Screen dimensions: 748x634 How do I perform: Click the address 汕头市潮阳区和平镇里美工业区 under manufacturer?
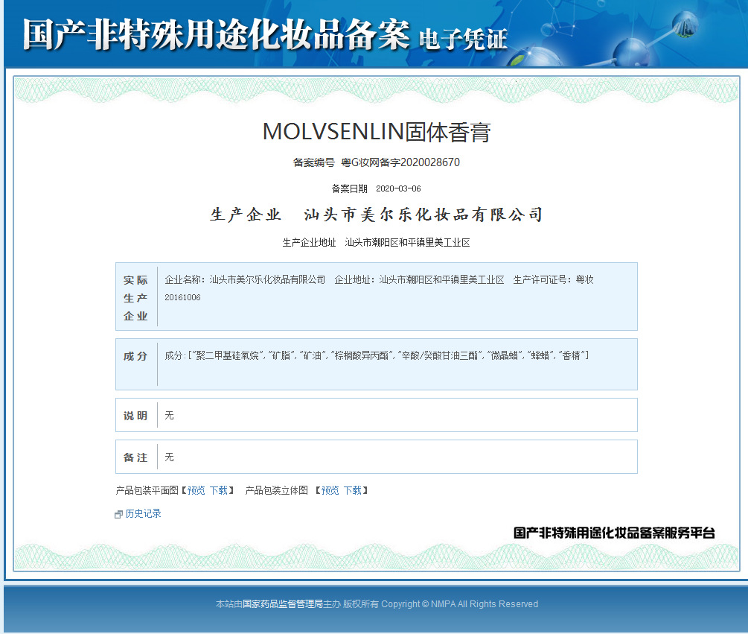407,243
